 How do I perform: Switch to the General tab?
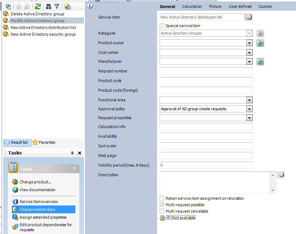(167, 7)
